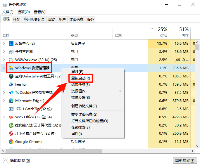Click the 235.6 MB memory cell
The height and width of the screenshot is (168, 200).
[x=180, y=68]
